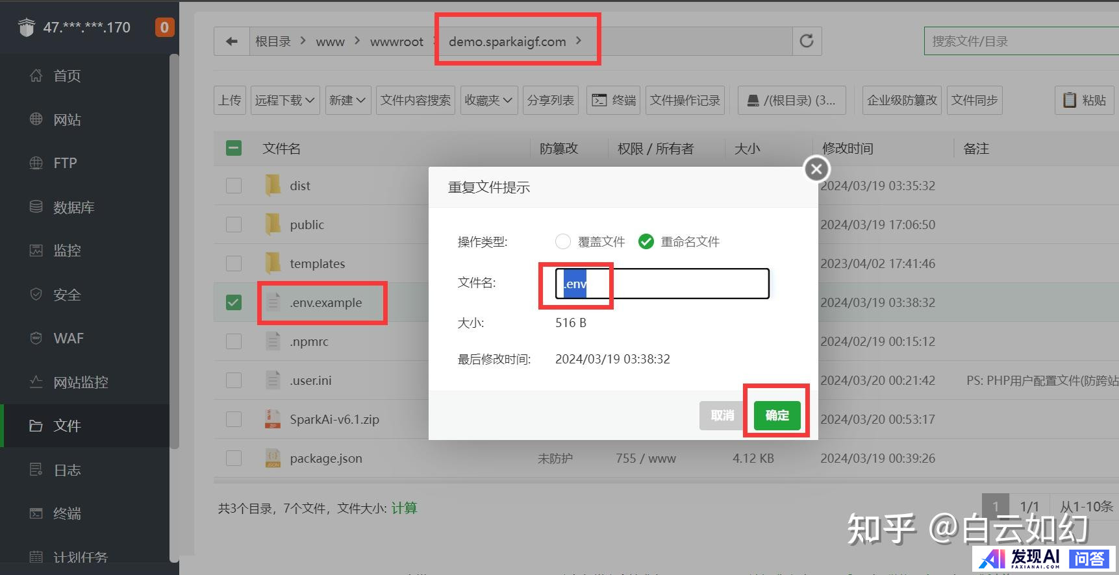
Task: Expand the 远程下载 dropdown
Action: (284, 101)
